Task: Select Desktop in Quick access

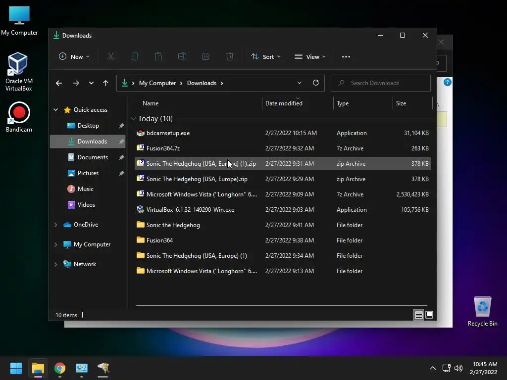Action: (x=88, y=126)
